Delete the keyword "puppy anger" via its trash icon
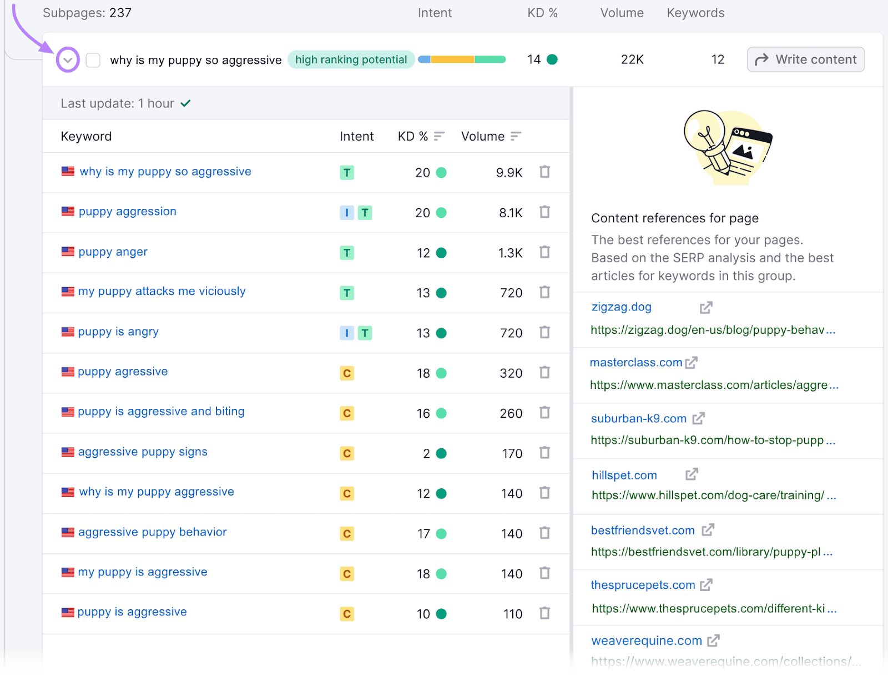 (544, 252)
